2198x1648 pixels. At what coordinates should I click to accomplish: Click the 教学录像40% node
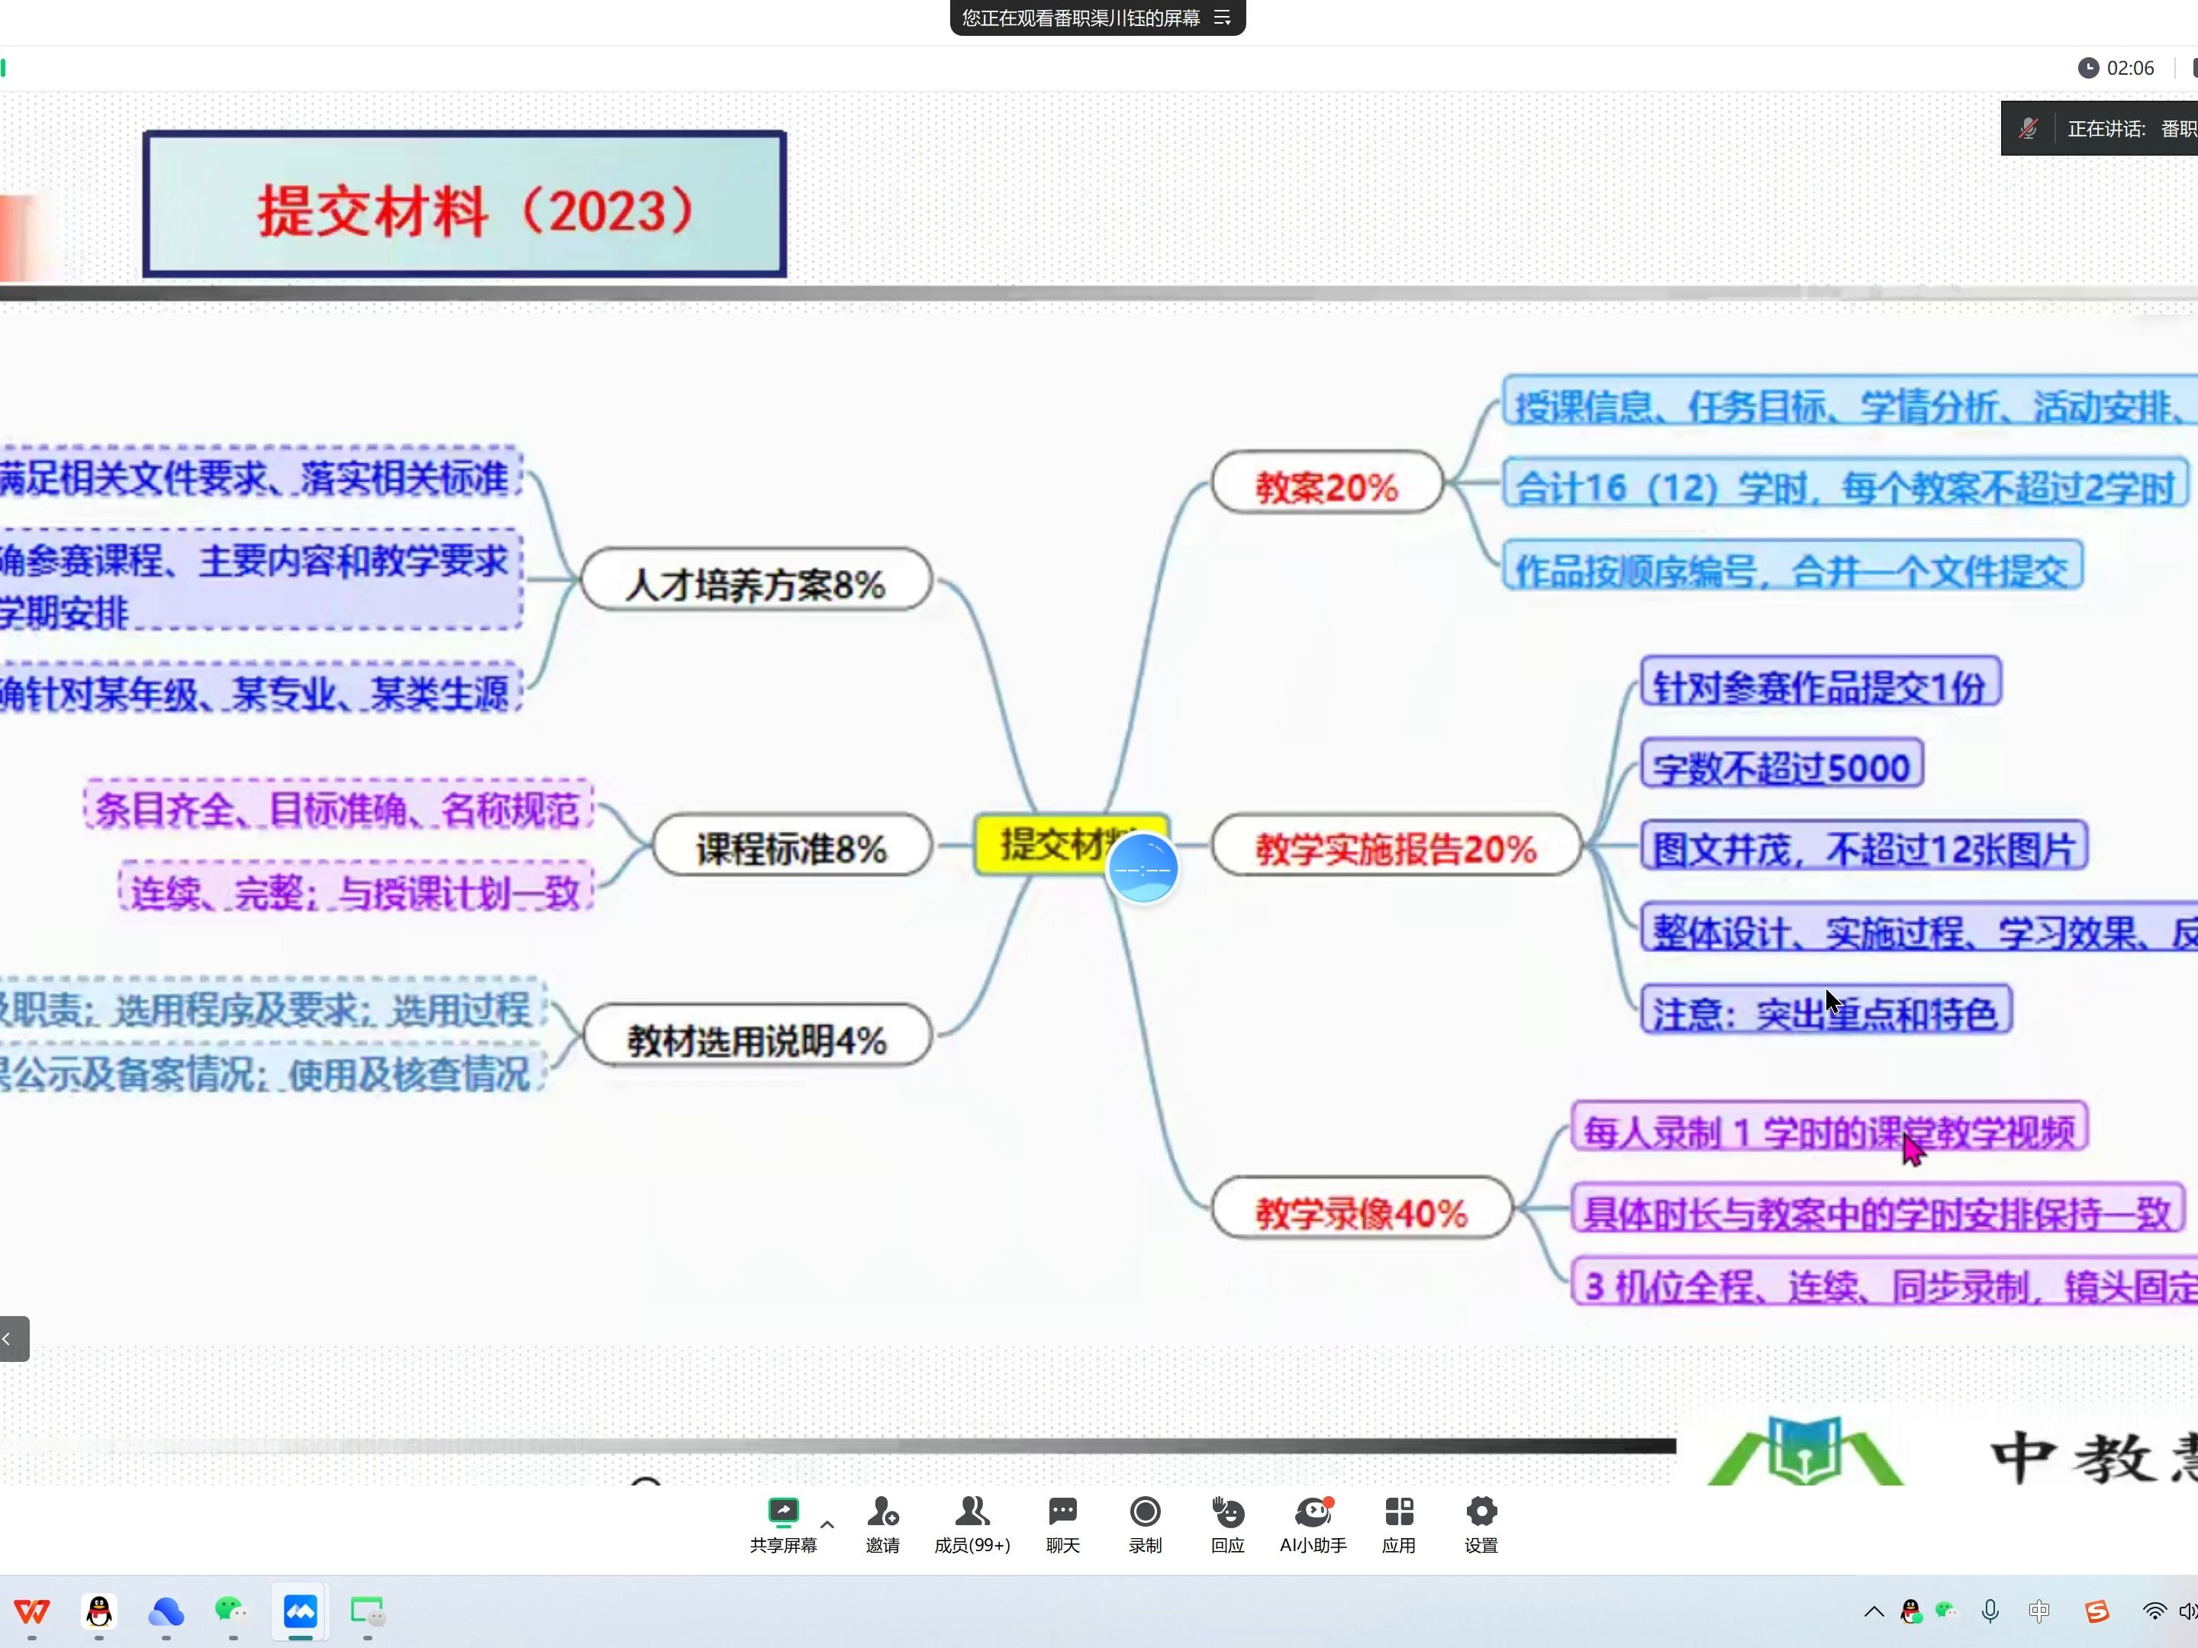[1362, 1209]
